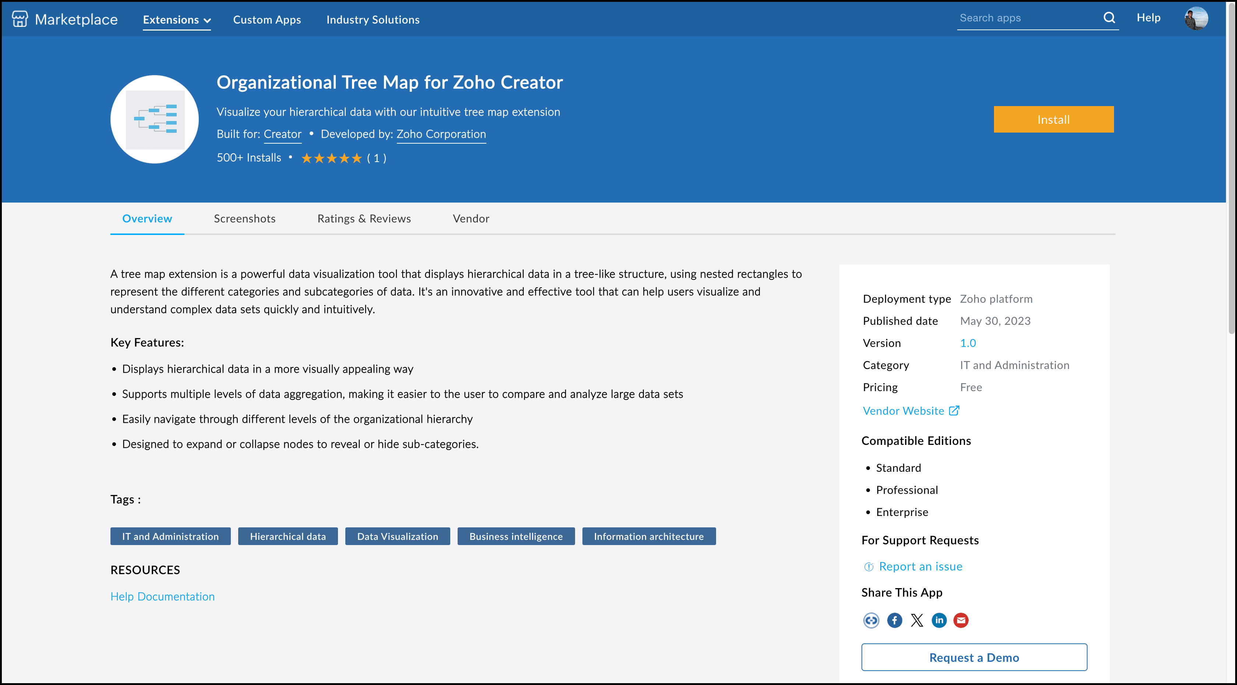Image resolution: width=1237 pixels, height=685 pixels.
Task: Open the Vendor tab
Action: (x=471, y=218)
